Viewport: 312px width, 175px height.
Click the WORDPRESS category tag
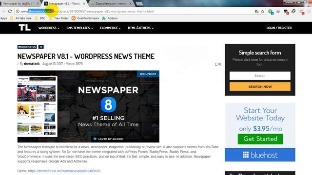click(x=27, y=47)
